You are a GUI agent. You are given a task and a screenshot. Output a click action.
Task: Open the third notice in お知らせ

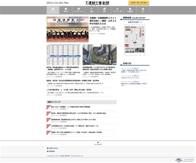pos(134,84)
